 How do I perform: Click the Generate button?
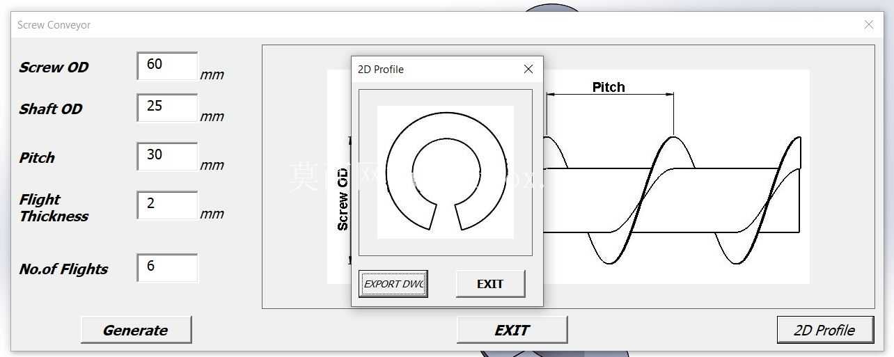tap(136, 330)
